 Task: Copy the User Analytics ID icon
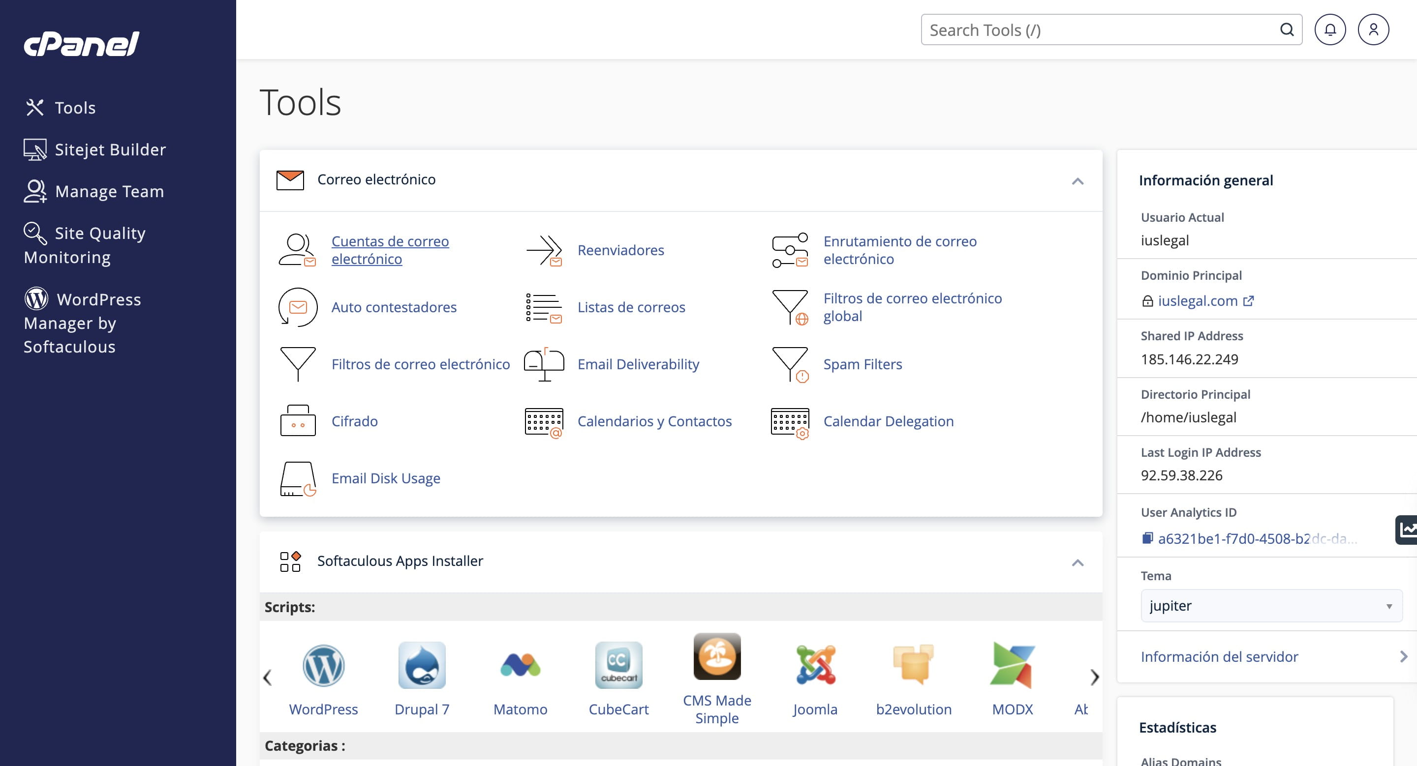click(x=1147, y=538)
